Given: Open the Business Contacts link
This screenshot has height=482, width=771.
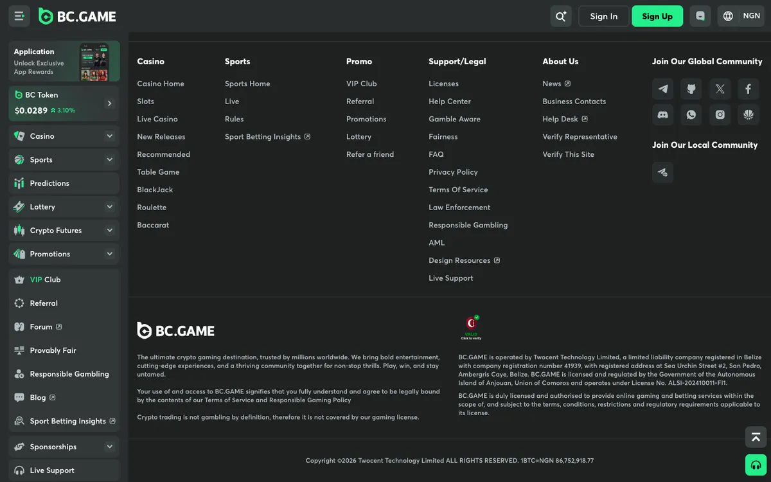Looking at the screenshot, I should click(x=574, y=102).
